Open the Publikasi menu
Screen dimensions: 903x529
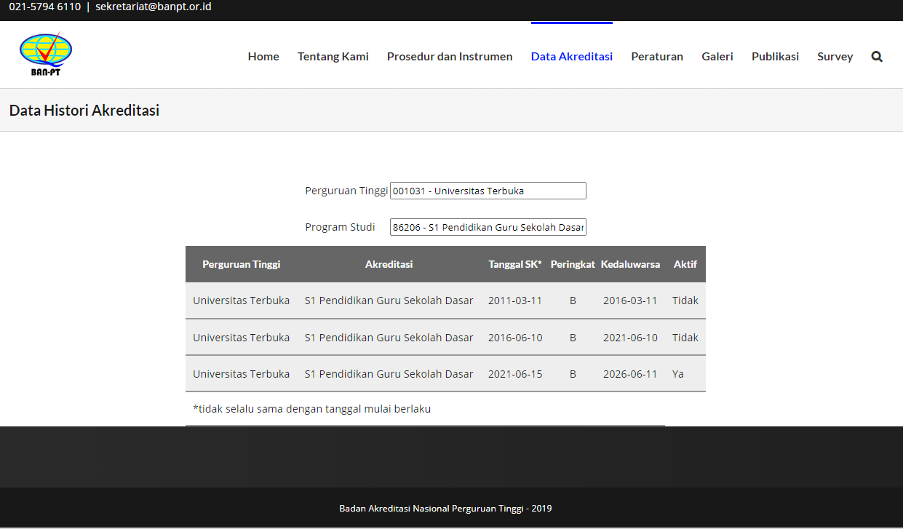775,56
